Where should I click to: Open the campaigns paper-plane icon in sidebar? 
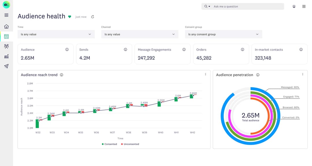[6, 67]
